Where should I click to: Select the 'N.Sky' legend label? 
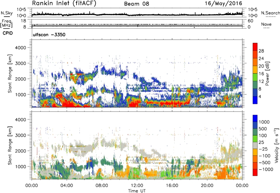click(x=7, y=13)
